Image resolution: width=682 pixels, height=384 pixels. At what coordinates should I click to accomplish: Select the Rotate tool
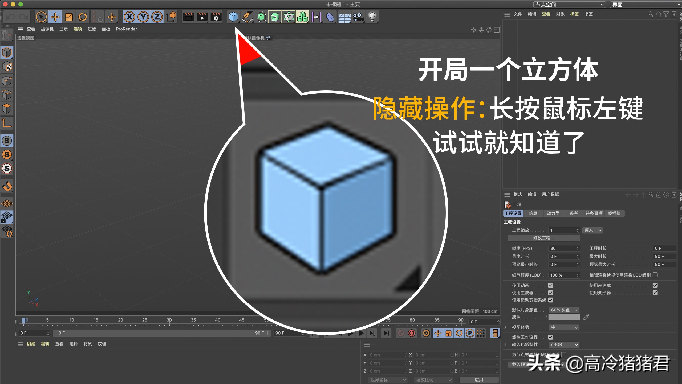pyautogui.click(x=82, y=17)
